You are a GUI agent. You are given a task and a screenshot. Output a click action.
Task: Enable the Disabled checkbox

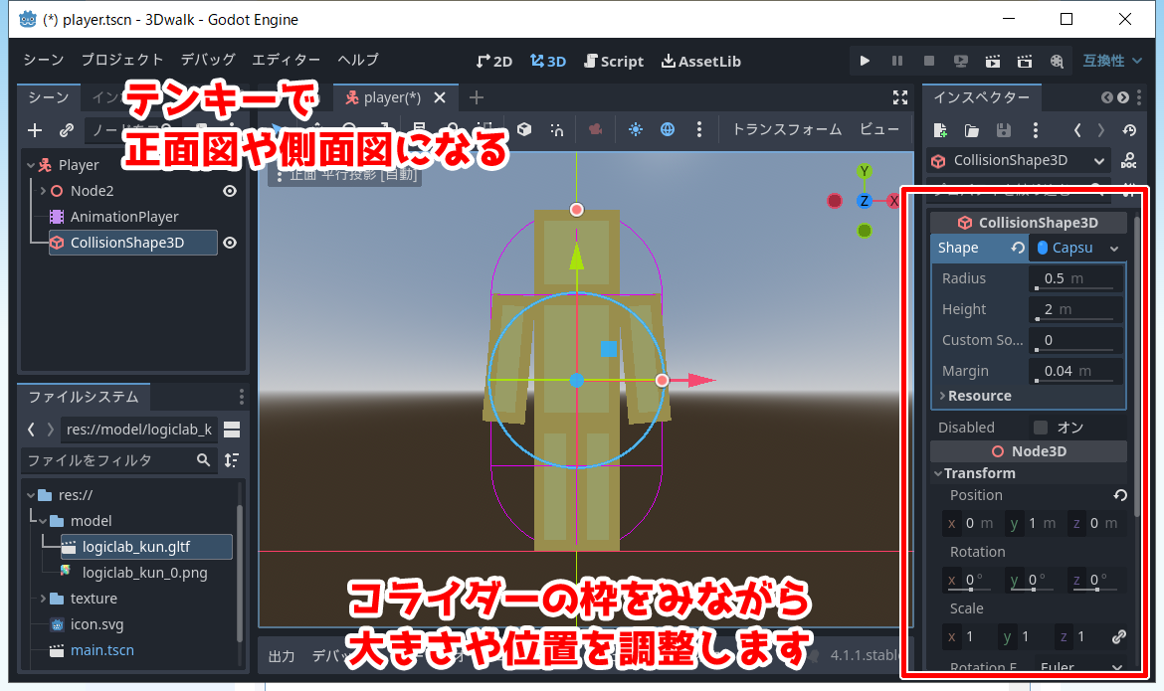pyautogui.click(x=1041, y=428)
